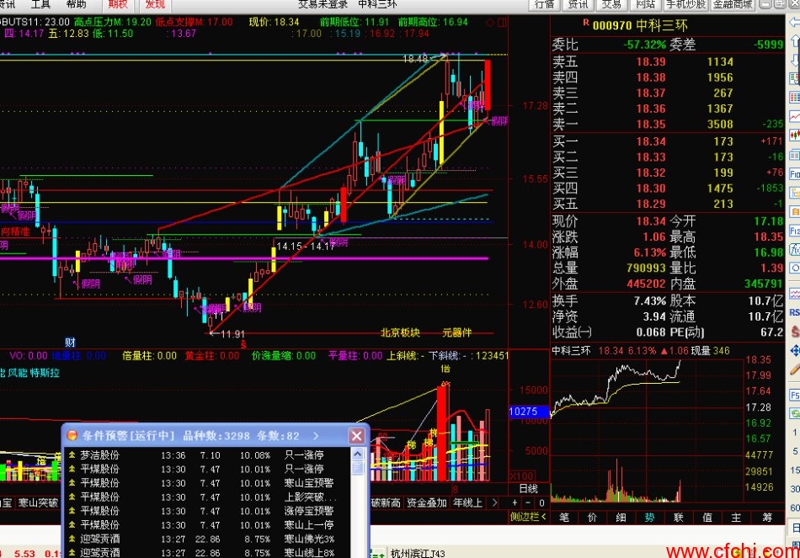Image resolution: width=800 pixels, height=558 pixels.
Task: Click the back arrow icon in right toolbar
Action: click(x=794, y=23)
